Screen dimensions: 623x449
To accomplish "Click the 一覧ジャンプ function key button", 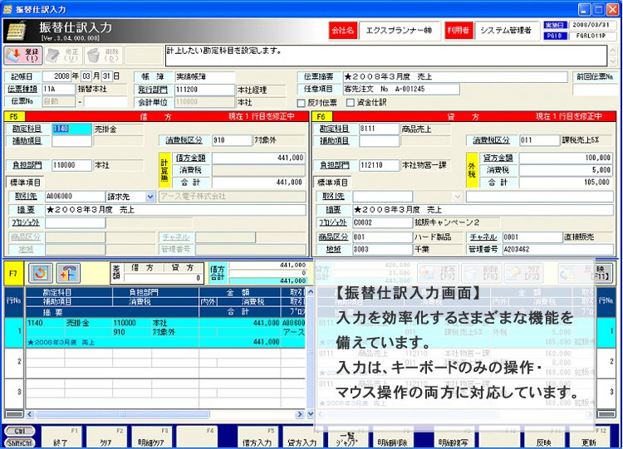I will click(347, 437).
